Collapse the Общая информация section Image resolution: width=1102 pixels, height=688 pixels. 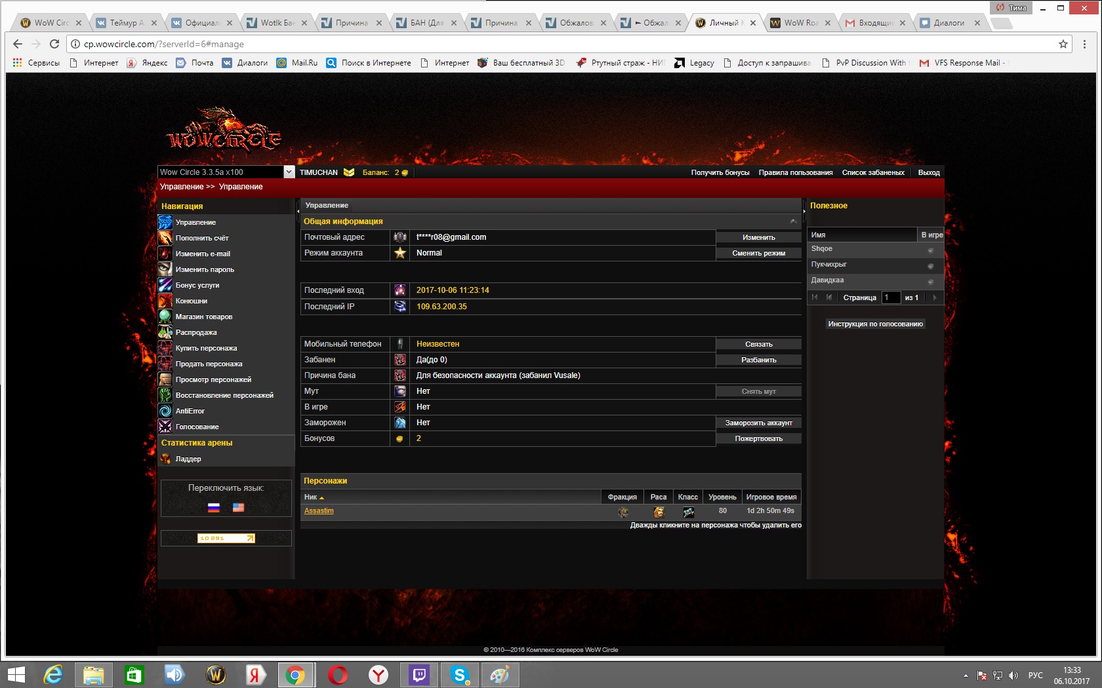point(793,221)
